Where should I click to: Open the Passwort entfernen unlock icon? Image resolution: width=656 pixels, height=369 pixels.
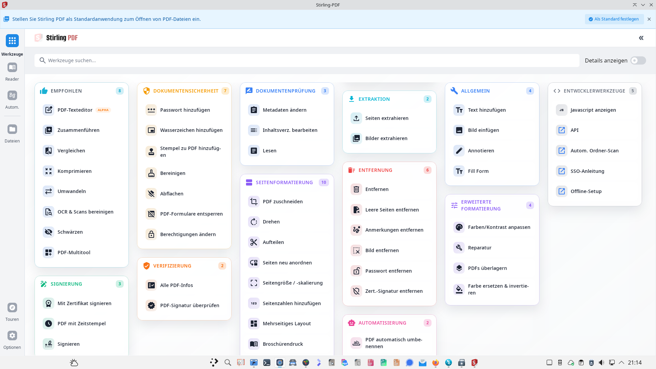[356, 271]
